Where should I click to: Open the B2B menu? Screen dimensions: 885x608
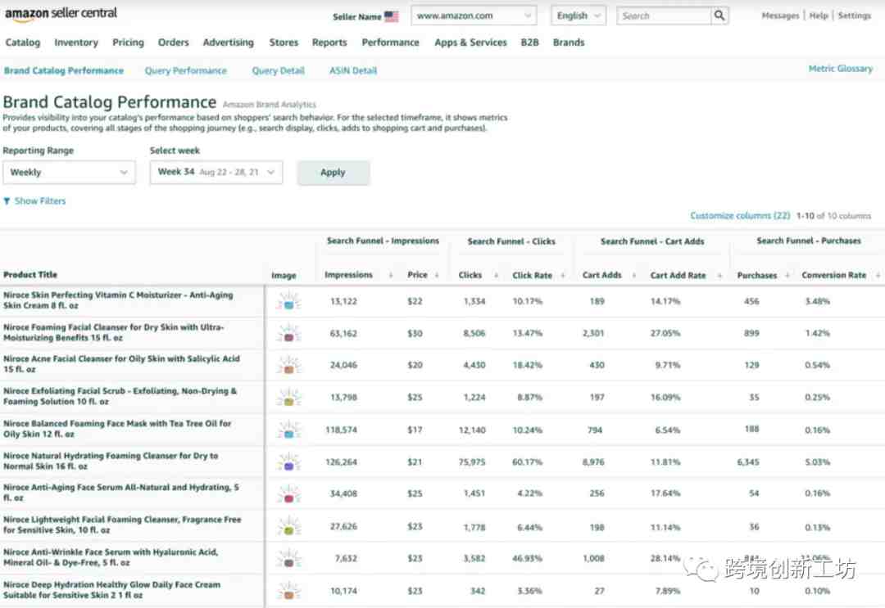[x=529, y=43]
